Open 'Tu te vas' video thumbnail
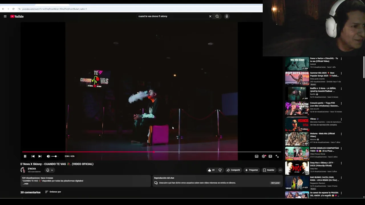This screenshot has width=365, height=205. point(297,63)
